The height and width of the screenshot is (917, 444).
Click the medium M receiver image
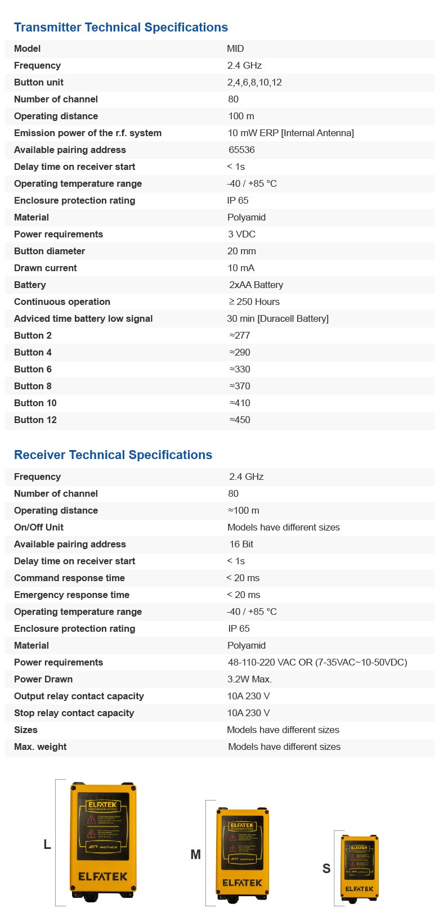point(243,853)
